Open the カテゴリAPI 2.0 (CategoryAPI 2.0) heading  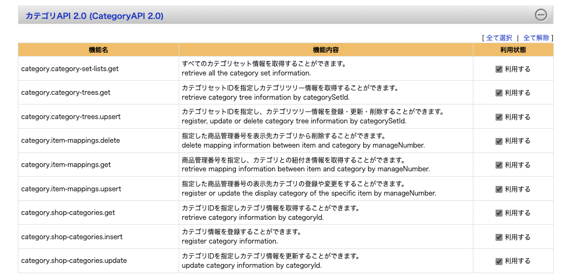click(x=94, y=16)
